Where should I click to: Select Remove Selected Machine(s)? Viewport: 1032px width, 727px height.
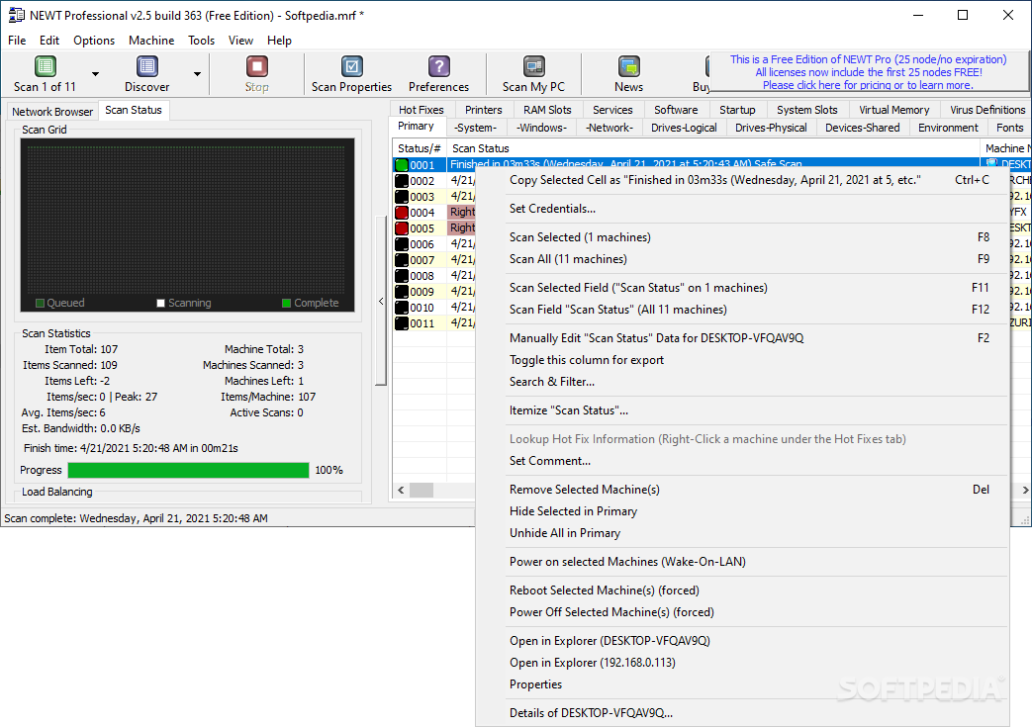click(x=742, y=490)
